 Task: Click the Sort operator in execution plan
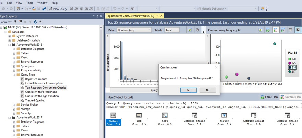[164, 119]
